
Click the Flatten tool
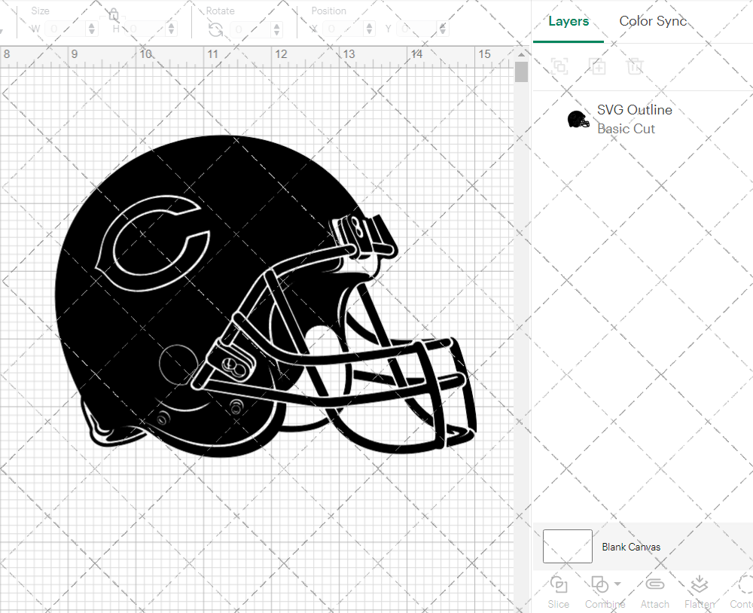pos(700,592)
